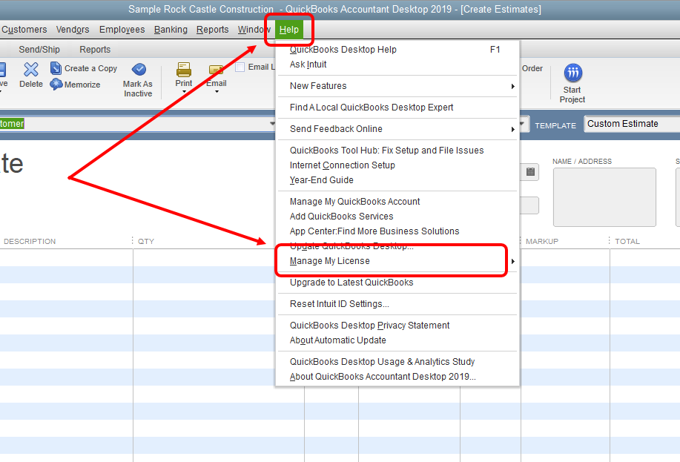Expand the New Features submenu arrow
The image size is (680, 462).
[512, 86]
